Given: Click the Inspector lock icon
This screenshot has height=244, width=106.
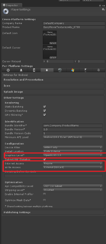Looking at the screenshot, I should point(100,5).
